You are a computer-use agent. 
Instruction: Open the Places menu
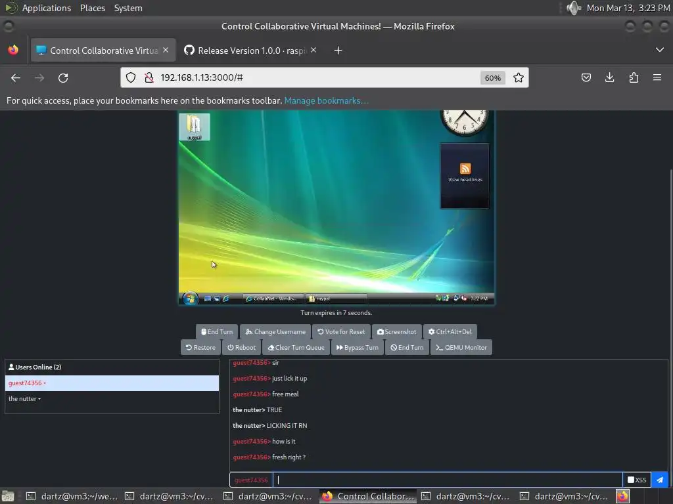[x=92, y=8]
